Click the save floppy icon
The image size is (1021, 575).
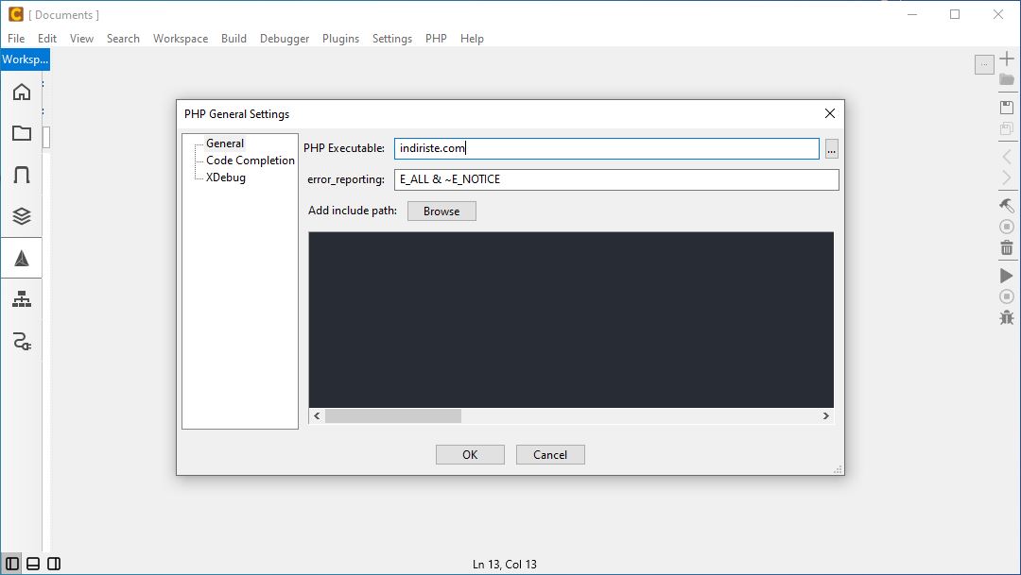coord(1007,108)
